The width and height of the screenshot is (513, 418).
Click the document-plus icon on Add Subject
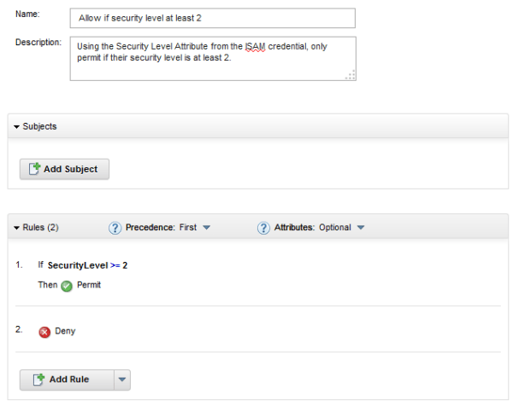(x=34, y=169)
